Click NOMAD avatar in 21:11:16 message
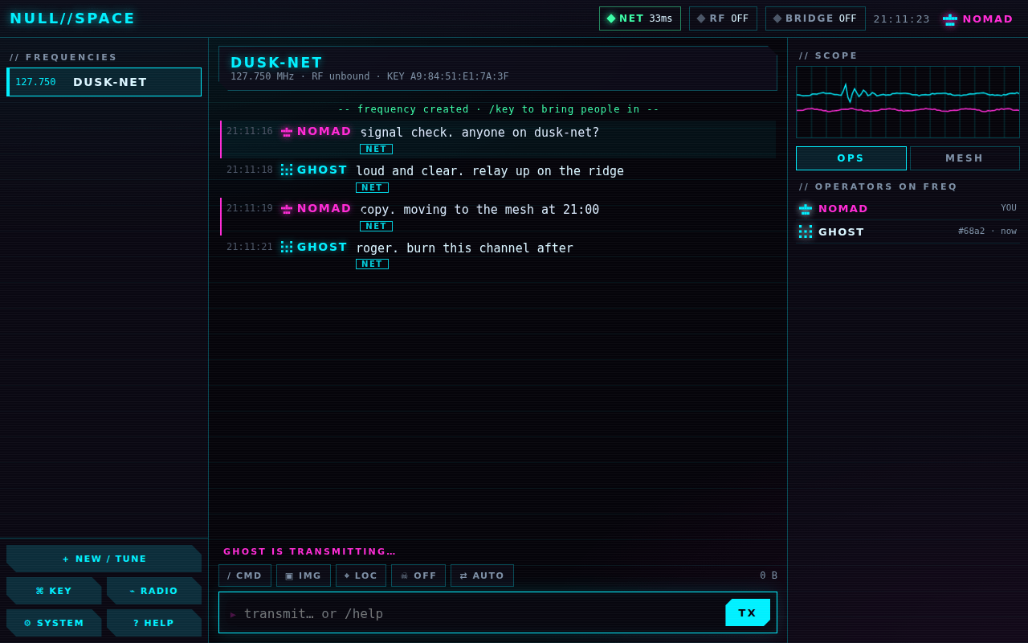The image size is (1028, 643). [x=287, y=132]
